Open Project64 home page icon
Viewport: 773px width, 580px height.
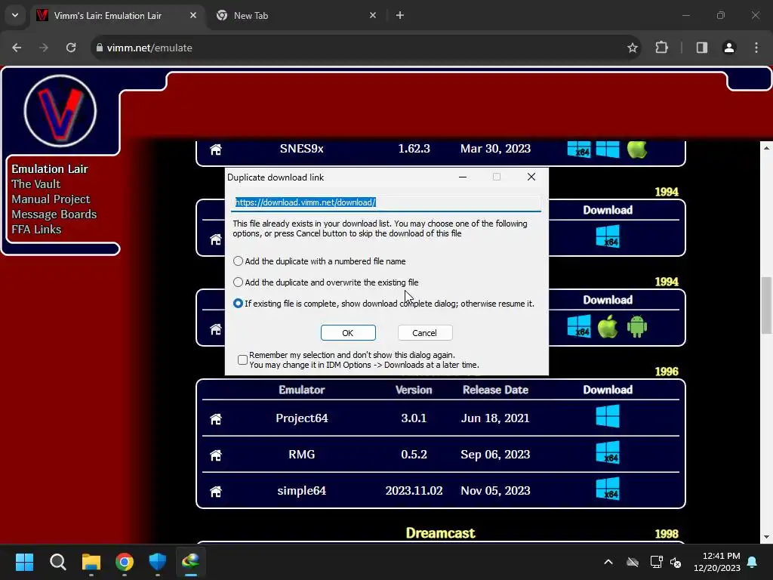tap(215, 418)
